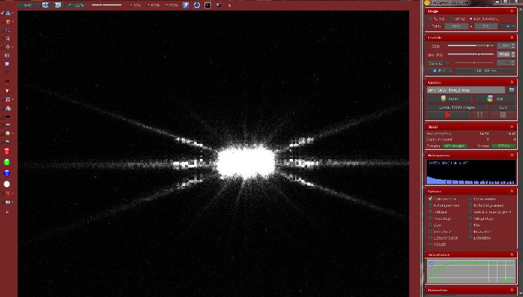This screenshot has height=297, width=523.
Task: Click the second display icon in top toolbar
Action: [58, 5]
